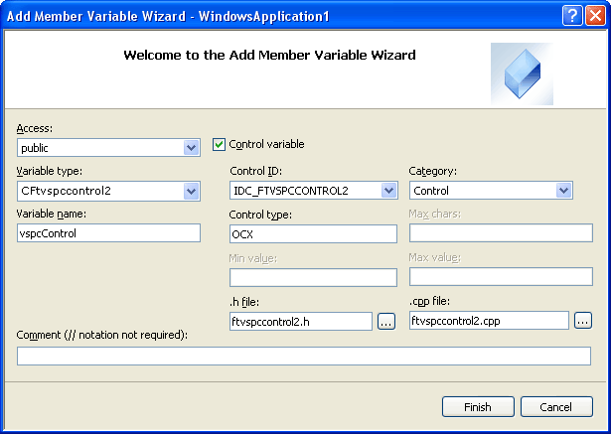This screenshot has height=434, width=611.
Task: Click the .cpp file name field
Action: point(489,321)
